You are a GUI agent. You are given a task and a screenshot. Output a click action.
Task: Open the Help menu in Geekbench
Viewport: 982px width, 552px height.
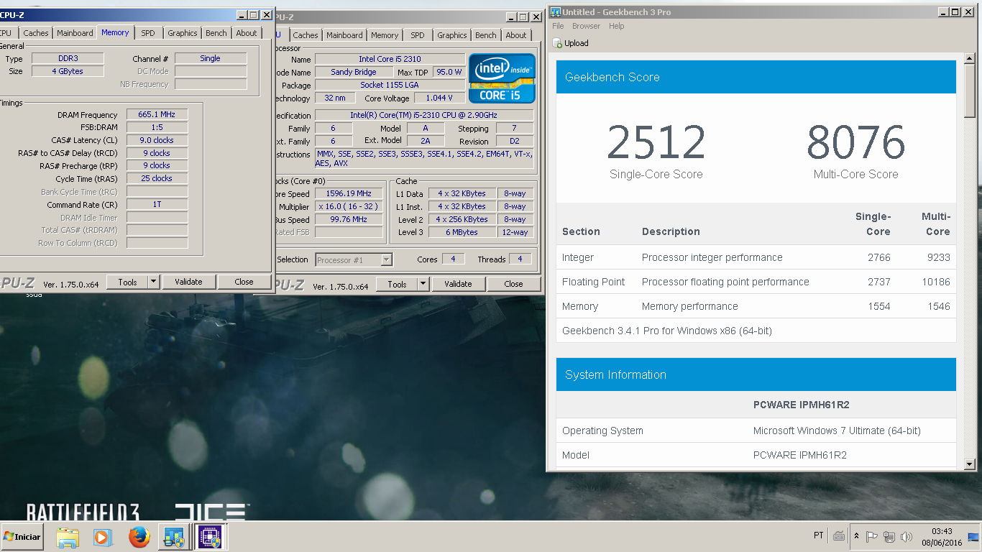point(616,26)
